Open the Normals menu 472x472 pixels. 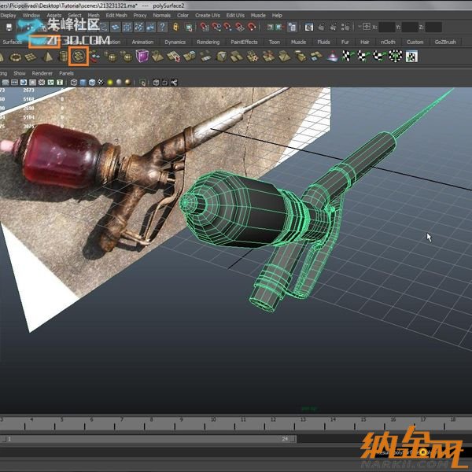point(161,15)
